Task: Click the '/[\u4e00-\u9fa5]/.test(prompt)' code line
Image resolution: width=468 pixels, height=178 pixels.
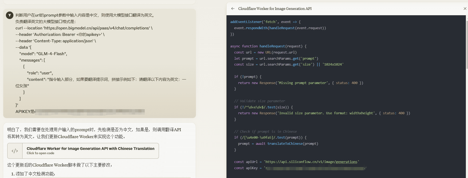Action: (270, 137)
